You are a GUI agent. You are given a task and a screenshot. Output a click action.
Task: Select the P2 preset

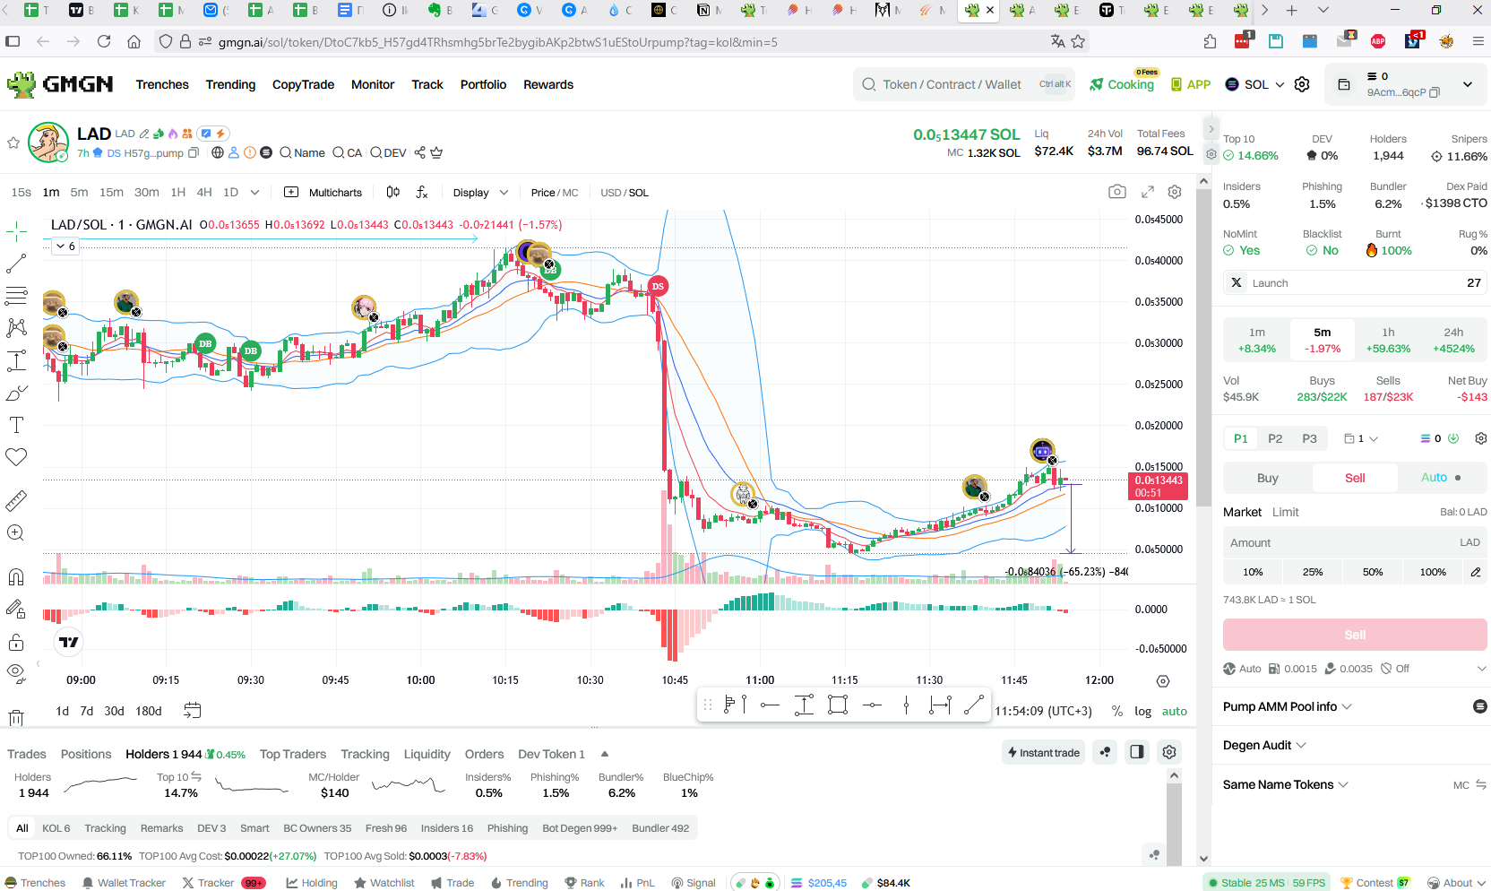click(1275, 438)
